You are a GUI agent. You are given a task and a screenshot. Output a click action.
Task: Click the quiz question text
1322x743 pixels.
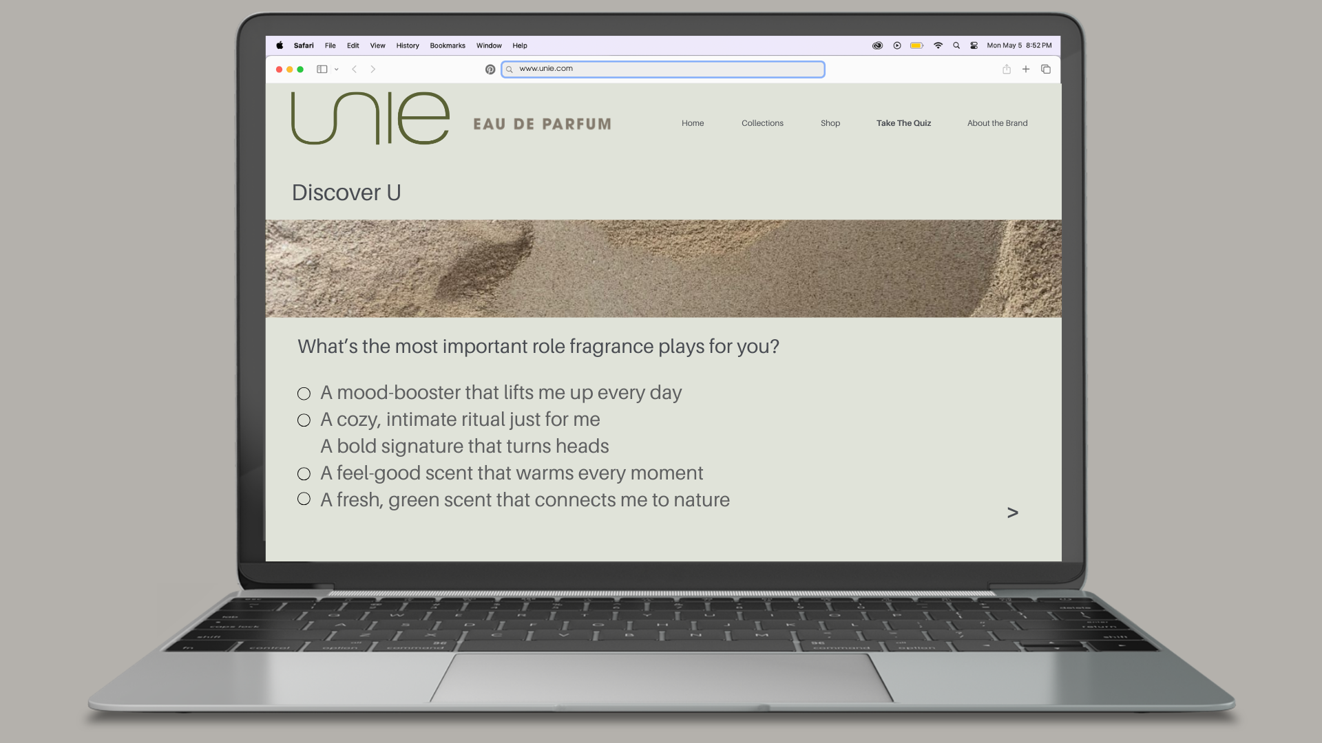click(538, 346)
